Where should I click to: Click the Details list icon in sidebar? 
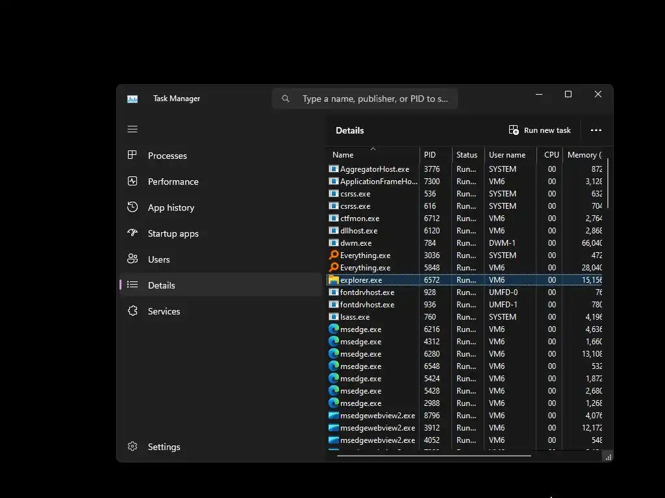(132, 285)
